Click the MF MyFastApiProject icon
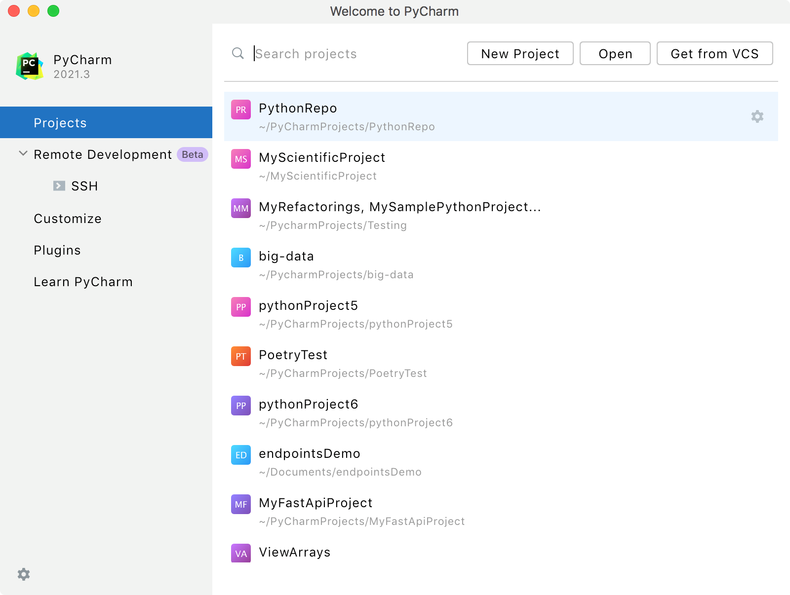 pos(241,504)
